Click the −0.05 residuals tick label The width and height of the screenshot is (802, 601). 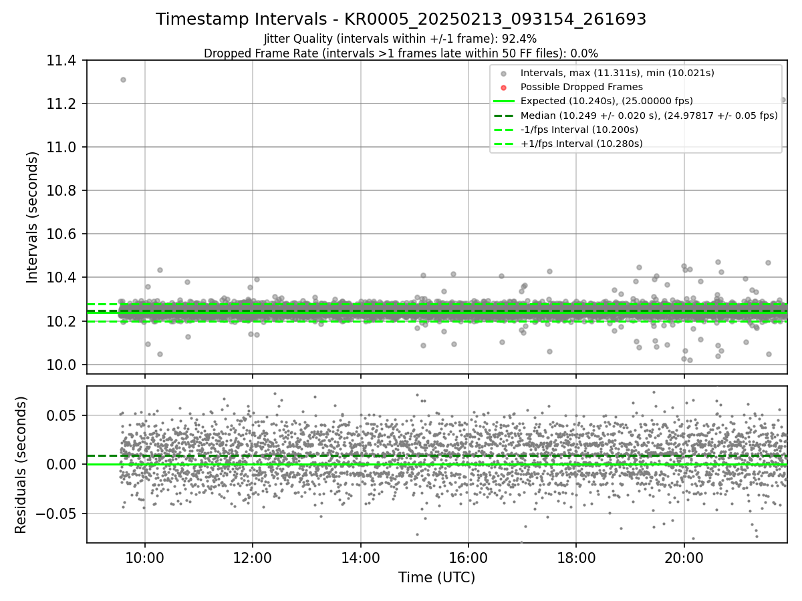pyautogui.click(x=57, y=514)
